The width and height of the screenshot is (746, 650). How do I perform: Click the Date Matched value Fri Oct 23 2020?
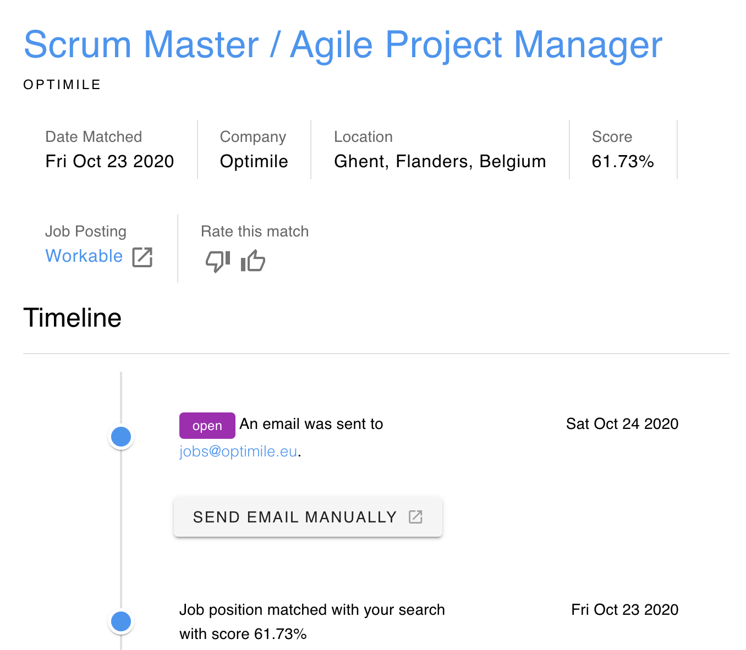coord(109,162)
